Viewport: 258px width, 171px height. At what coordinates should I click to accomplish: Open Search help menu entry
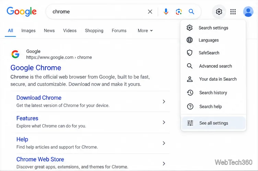point(213,106)
